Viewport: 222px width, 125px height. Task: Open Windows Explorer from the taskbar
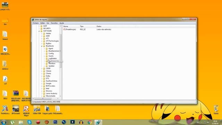[21, 122]
